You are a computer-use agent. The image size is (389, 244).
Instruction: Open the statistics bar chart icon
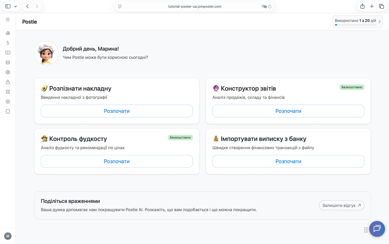pyautogui.click(x=8, y=33)
